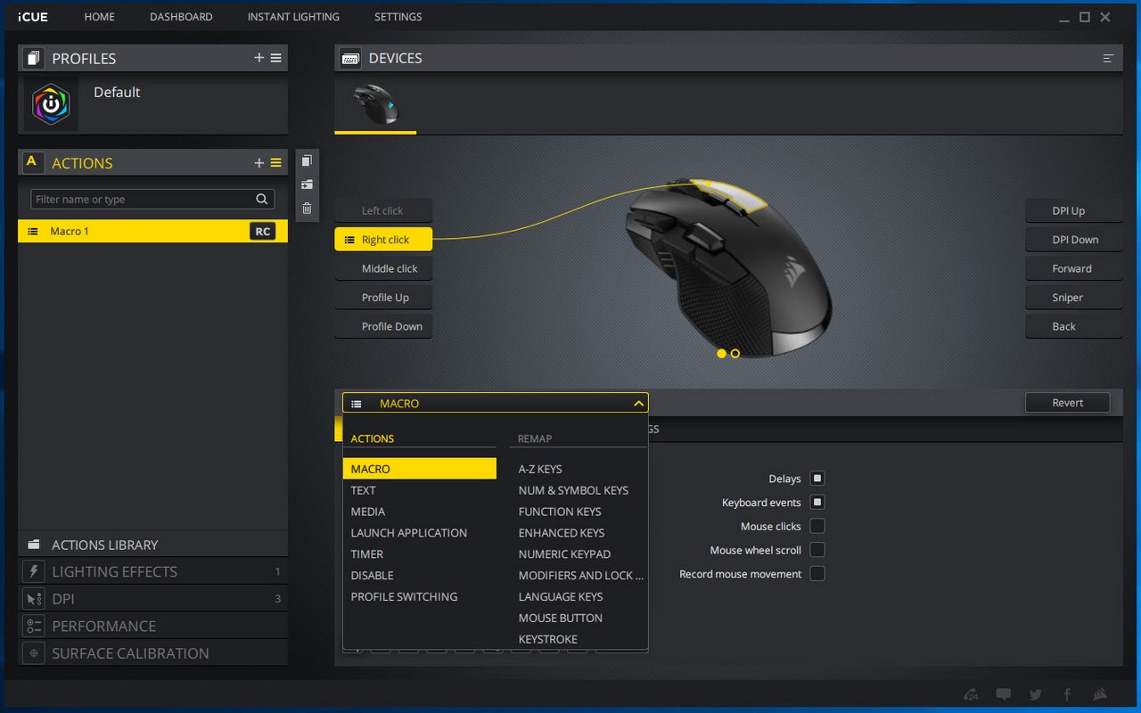Screen dimensions: 1141x713
Task: Expand the Lighting Effects section
Action: pos(153,571)
